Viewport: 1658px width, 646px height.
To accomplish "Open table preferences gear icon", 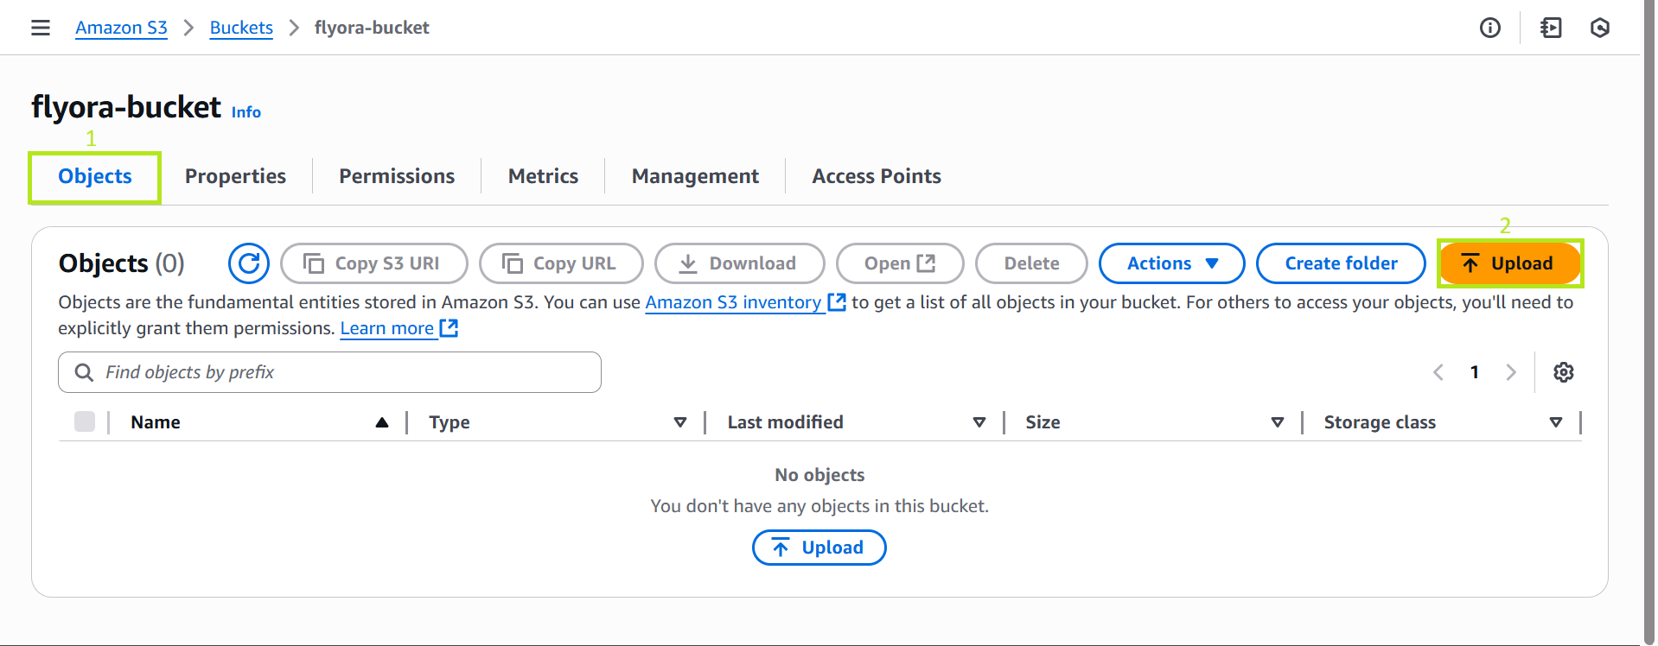I will (1563, 372).
